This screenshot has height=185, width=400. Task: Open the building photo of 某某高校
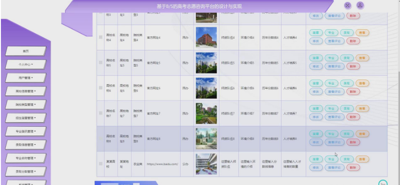[206, 164]
